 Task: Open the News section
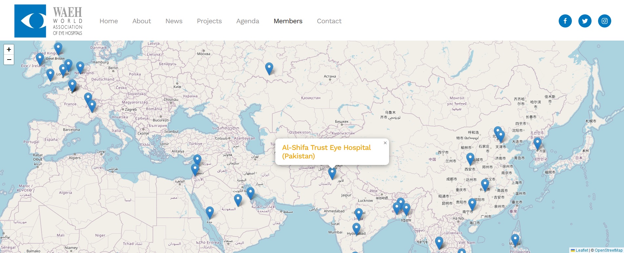click(174, 21)
